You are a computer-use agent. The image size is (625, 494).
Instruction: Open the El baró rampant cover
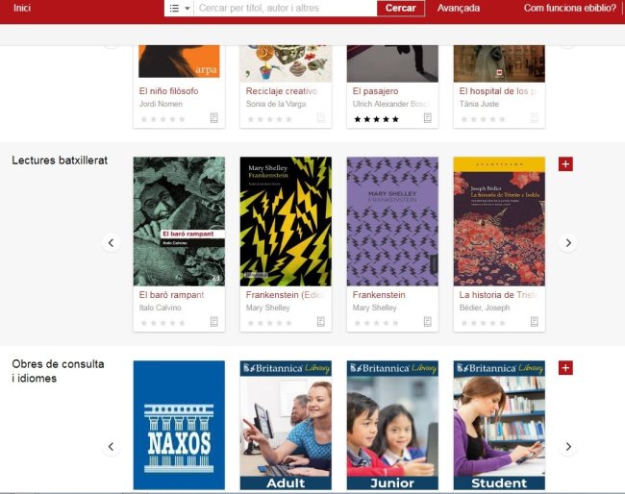tap(179, 221)
